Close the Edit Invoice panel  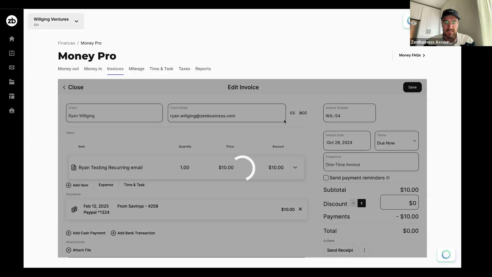(x=73, y=87)
